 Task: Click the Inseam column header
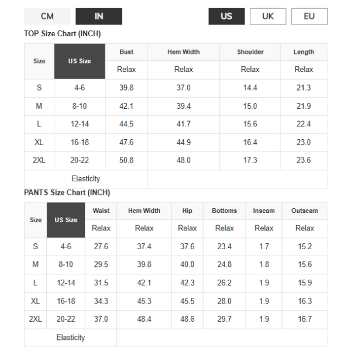click(x=264, y=211)
